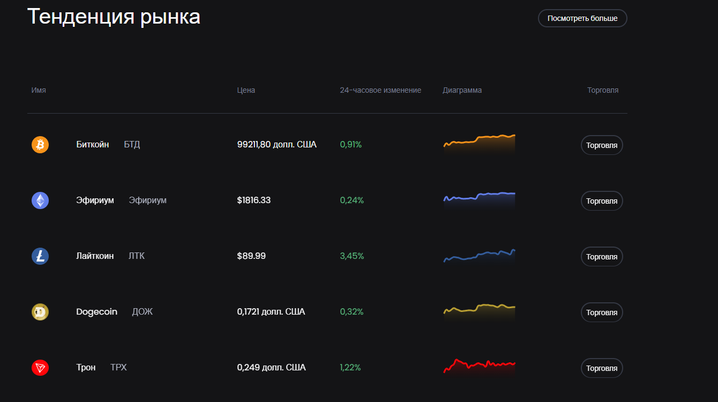Screen dimensions: 718x402
Task: Click the '1,22%' change value
Action: 350,367
